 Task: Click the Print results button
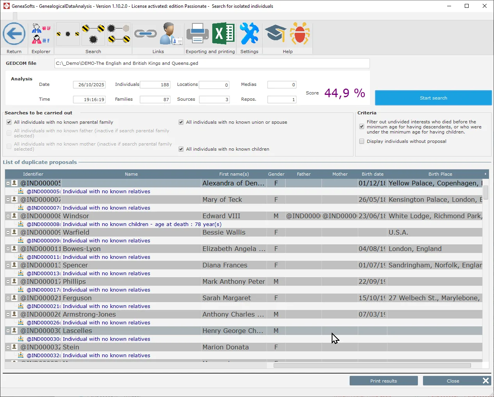[x=383, y=381]
